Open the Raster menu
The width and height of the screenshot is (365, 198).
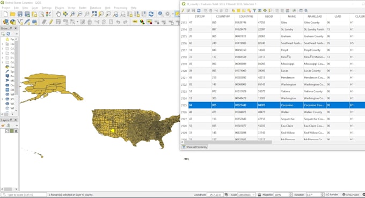click(83, 8)
